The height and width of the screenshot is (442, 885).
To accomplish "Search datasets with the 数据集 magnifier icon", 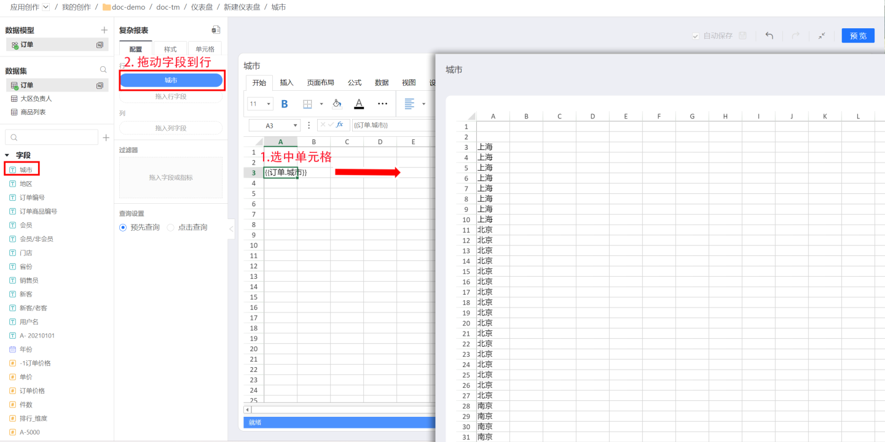I will (x=103, y=70).
